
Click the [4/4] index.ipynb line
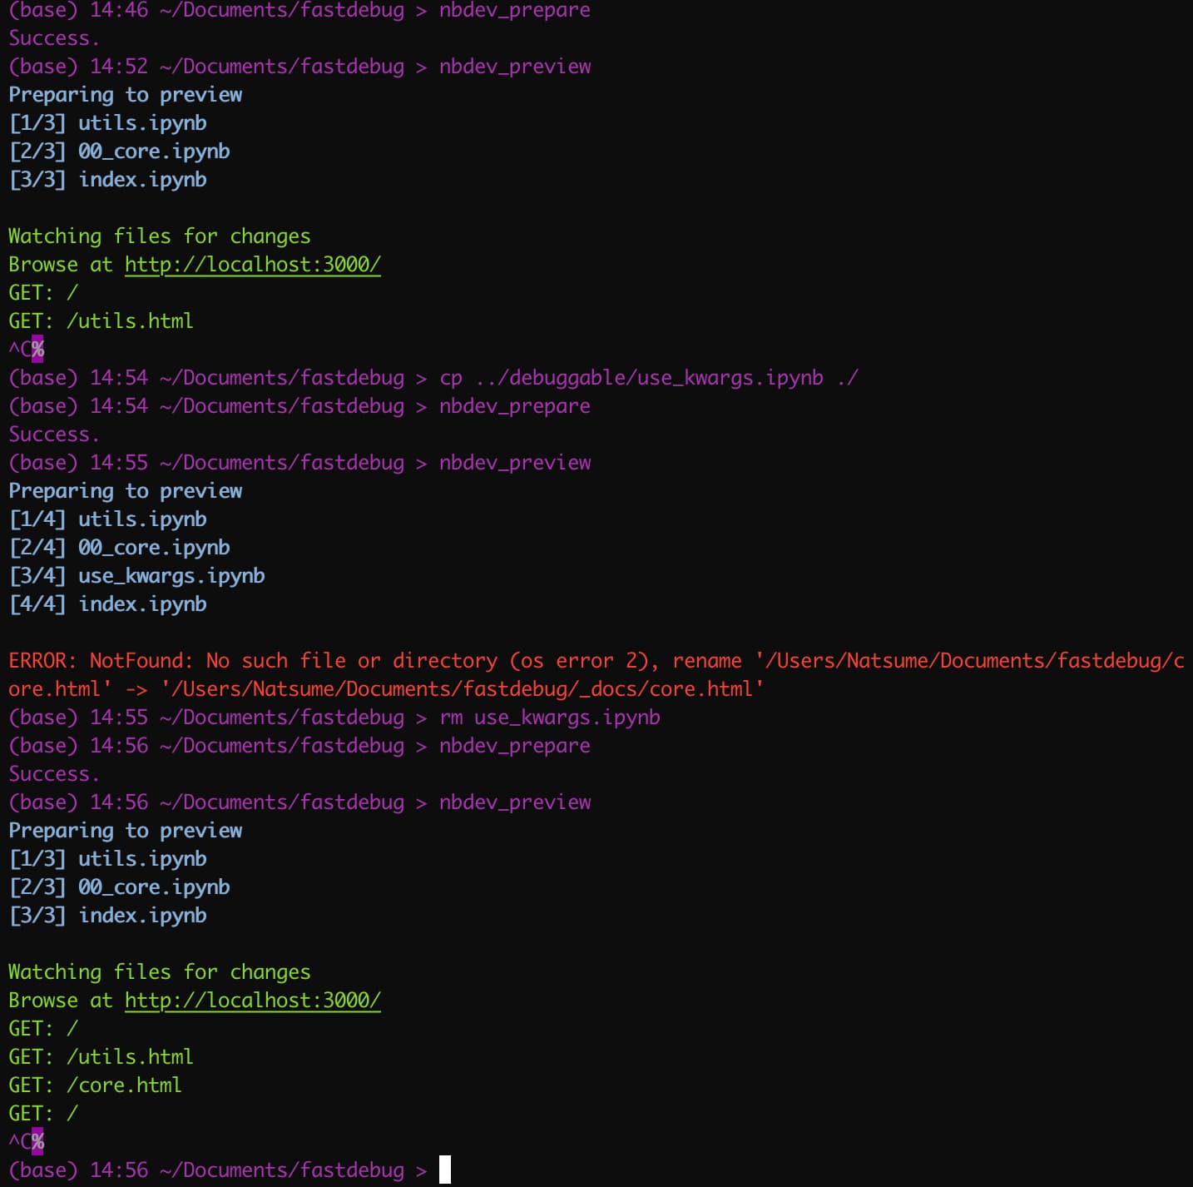[108, 604]
